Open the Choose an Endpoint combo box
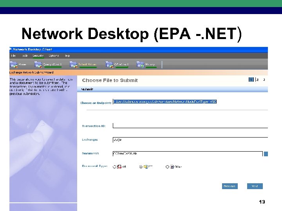The image size is (282, 211). pos(165,102)
